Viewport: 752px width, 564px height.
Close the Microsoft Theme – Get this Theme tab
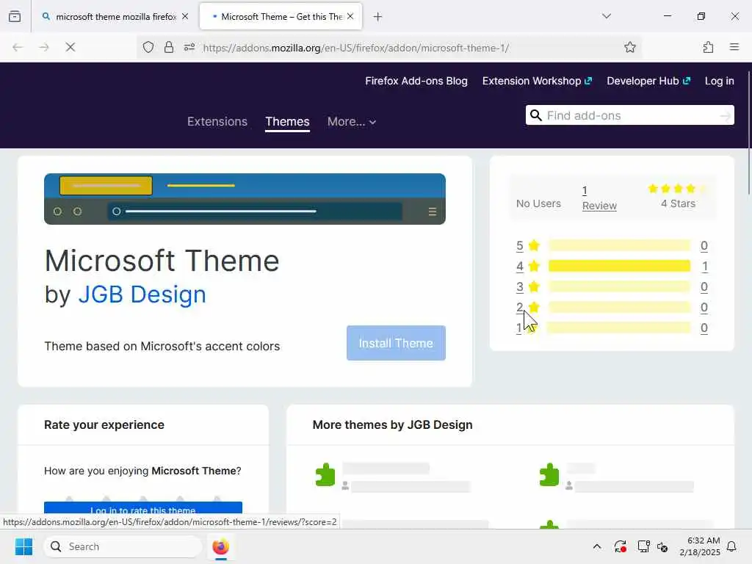tap(350, 16)
